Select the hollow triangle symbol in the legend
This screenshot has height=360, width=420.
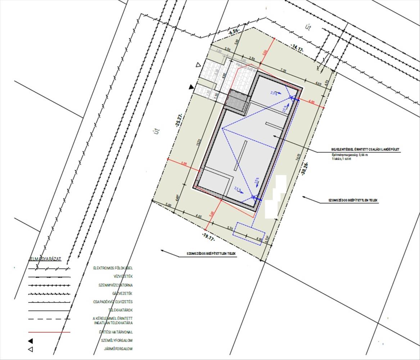coord(31,349)
